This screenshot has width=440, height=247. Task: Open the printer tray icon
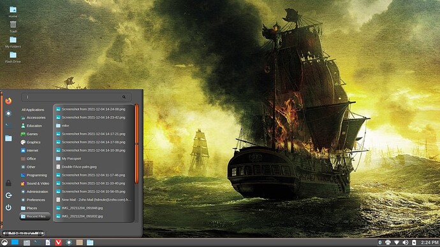[388, 243]
